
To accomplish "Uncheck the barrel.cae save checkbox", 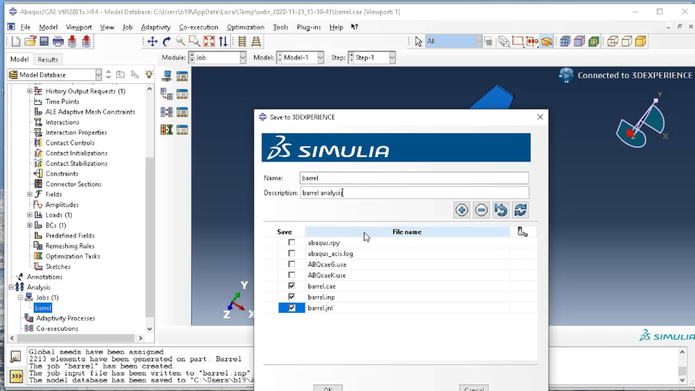I will (x=291, y=286).
